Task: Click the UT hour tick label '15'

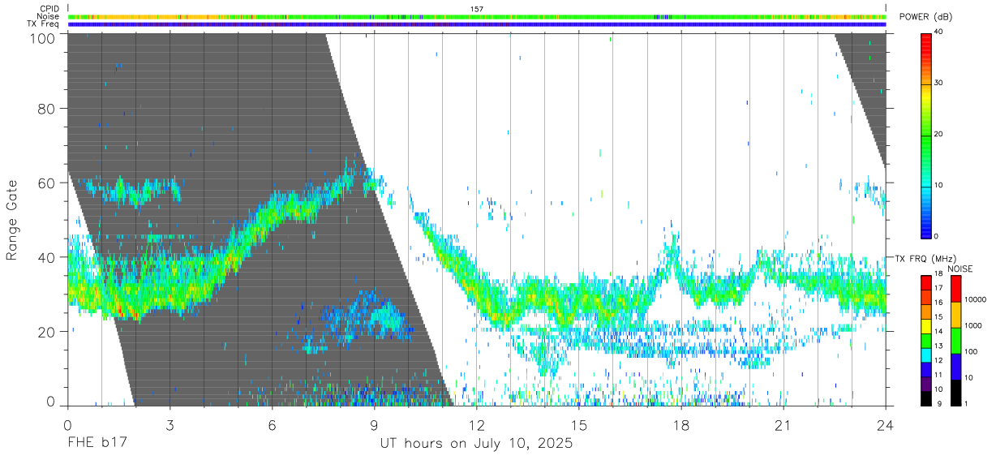Action: (x=579, y=424)
